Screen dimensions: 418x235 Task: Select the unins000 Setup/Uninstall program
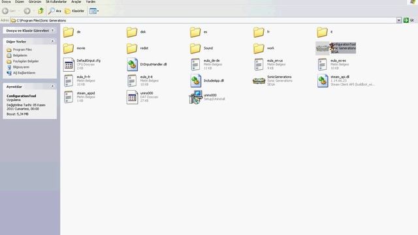pos(207,97)
